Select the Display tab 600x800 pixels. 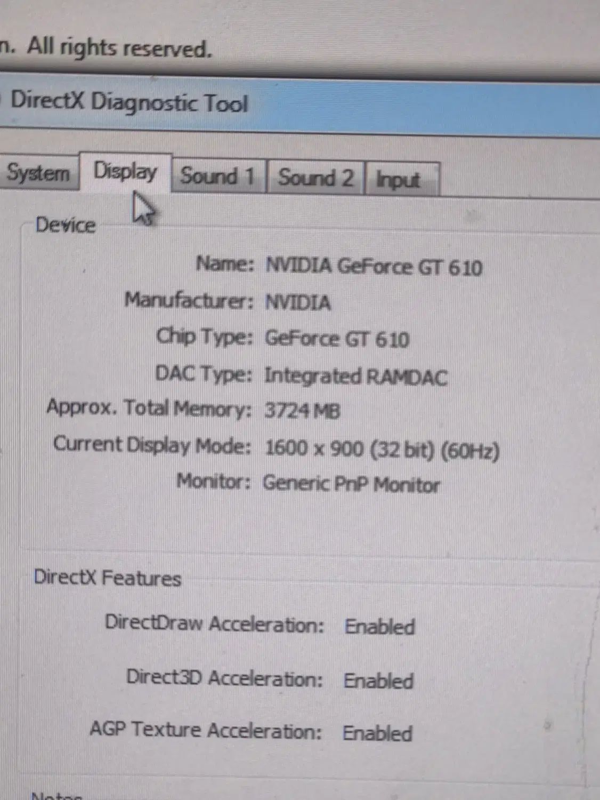[x=126, y=172]
